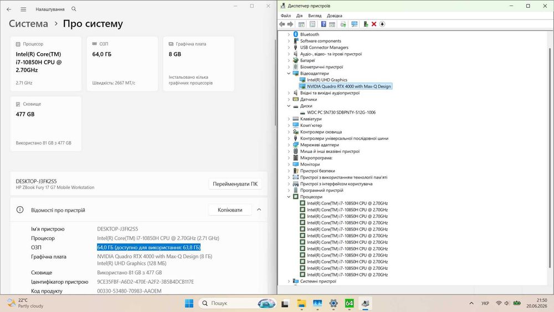This screenshot has width=554, height=312.
Task: Click the Back arrow in Device Manager toolbar
Action: [282, 24]
